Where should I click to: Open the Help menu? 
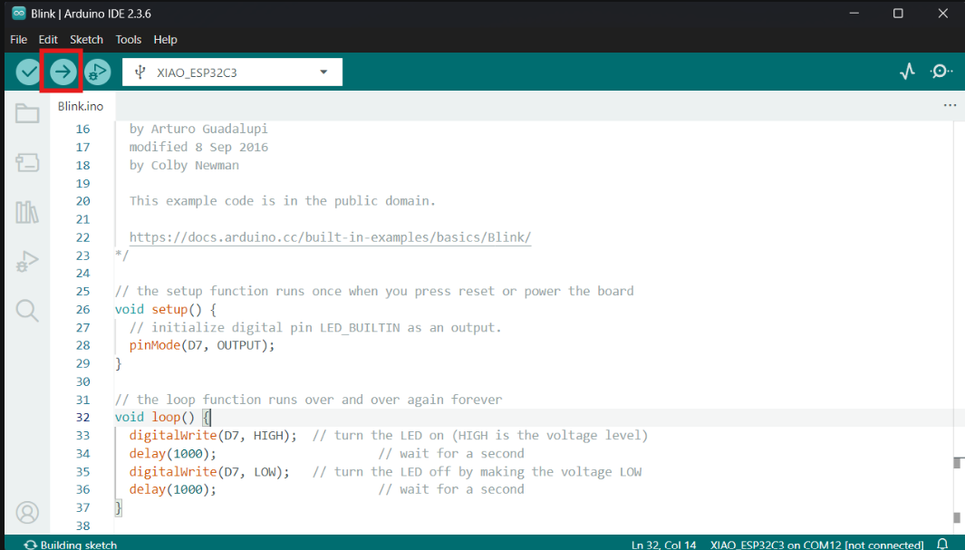click(165, 39)
